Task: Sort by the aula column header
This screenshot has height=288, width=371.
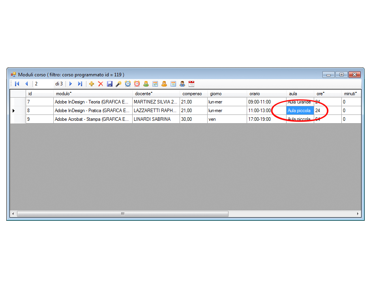Action: pyautogui.click(x=300, y=94)
